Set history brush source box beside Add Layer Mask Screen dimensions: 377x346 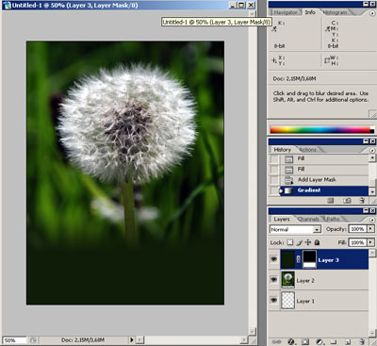click(x=275, y=180)
